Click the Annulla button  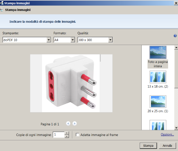(x=167, y=146)
